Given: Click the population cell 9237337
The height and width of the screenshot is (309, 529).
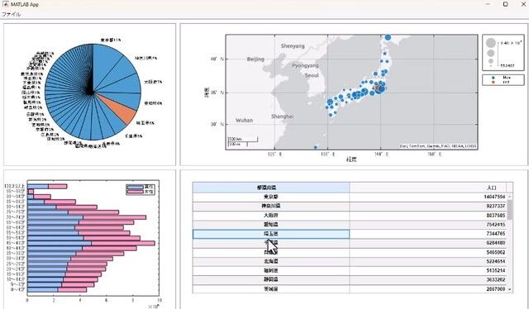Looking at the screenshot, I should pyautogui.click(x=428, y=206).
